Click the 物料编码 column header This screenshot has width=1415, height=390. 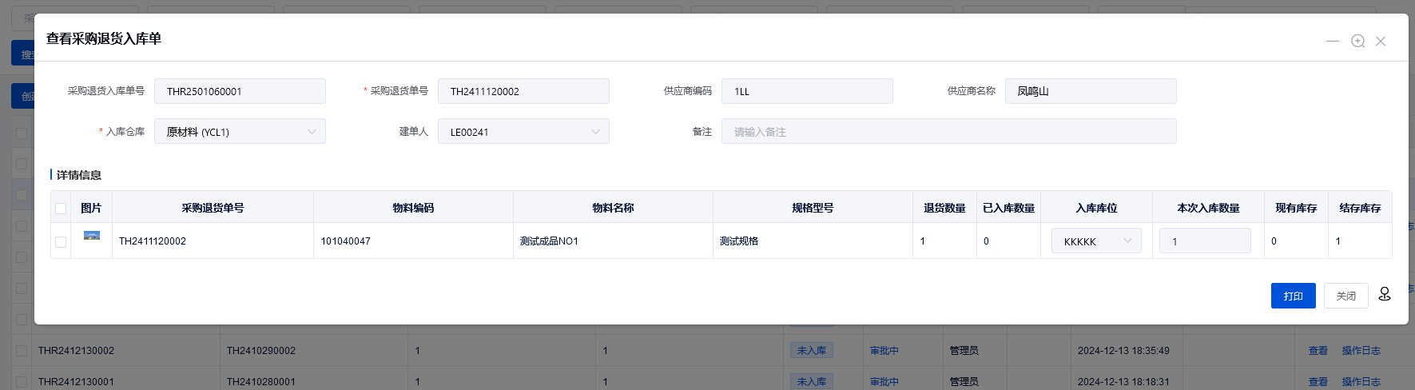[x=413, y=208]
